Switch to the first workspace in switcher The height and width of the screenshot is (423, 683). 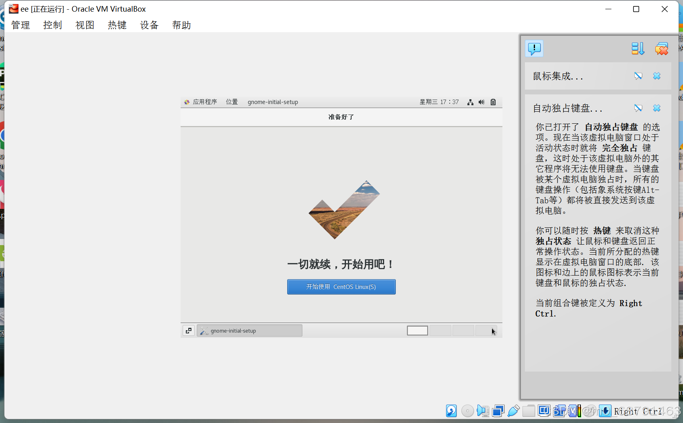pos(418,331)
